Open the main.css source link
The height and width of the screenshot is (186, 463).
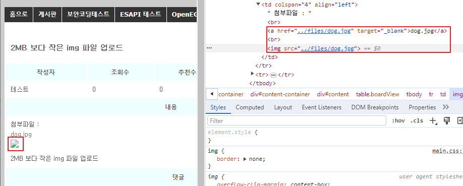[x=448, y=151]
